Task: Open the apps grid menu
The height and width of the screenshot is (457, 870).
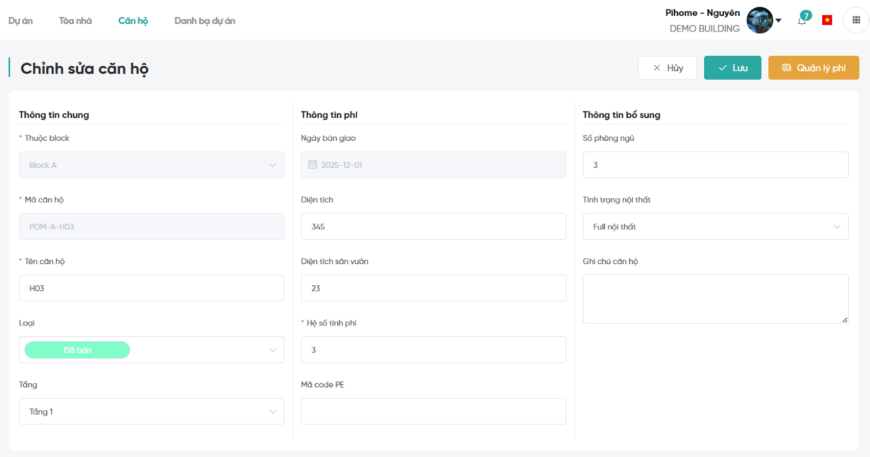Action: pos(856,20)
